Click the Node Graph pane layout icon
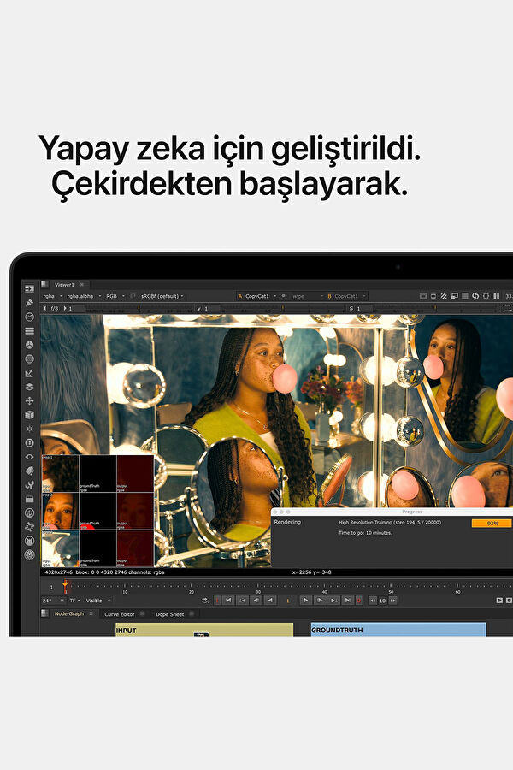The width and height of the screenshot is (513, 770). 44,613
